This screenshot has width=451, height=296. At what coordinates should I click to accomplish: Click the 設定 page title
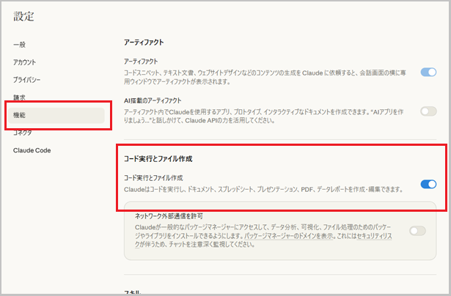click(x=23, y=15)
